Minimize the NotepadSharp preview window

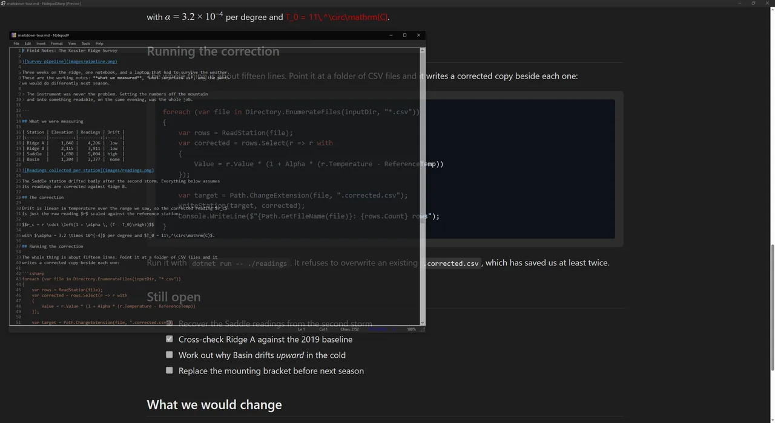[x=739, y=3]
